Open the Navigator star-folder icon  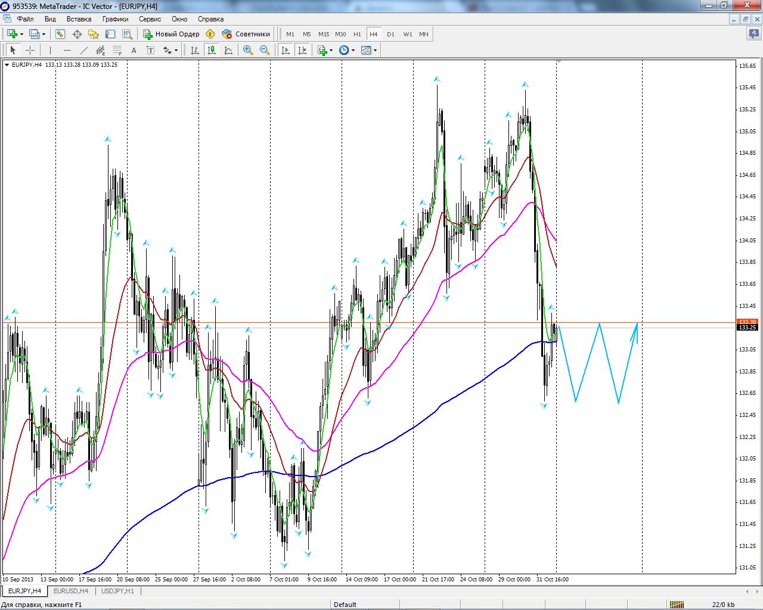(x=94, y=34)
